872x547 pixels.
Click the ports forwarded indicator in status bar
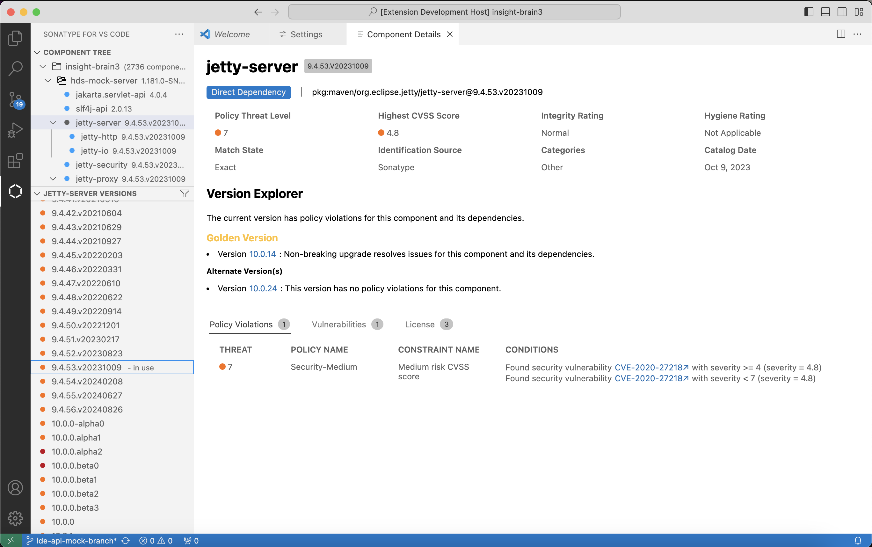pyautogui.click(x=191, y=541)
